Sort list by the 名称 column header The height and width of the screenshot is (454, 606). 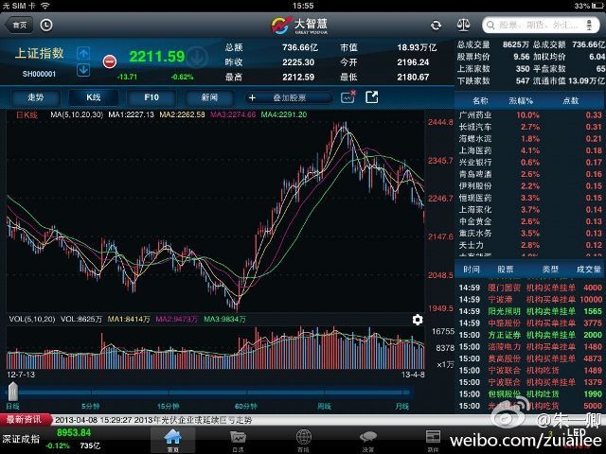[x=480, y=101]
